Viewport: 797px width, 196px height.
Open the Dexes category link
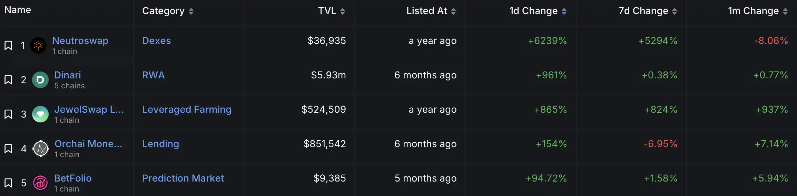[156, 41]
